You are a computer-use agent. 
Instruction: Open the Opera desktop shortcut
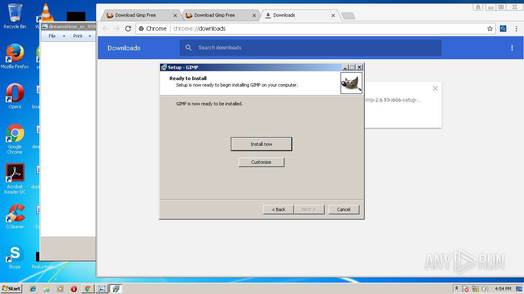click(15, 96)
